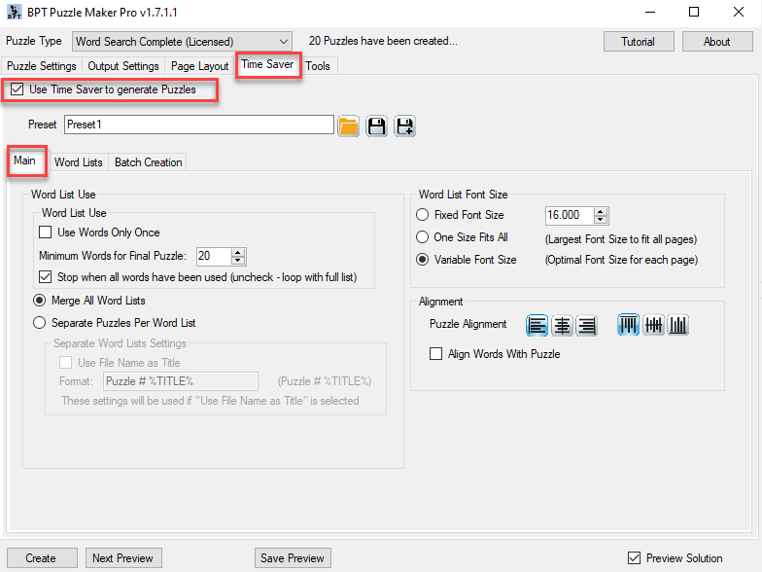Choose bottom vertical puzzle alignment
Viewport: 762px width, 572px height.
click(x=678, y=326)
